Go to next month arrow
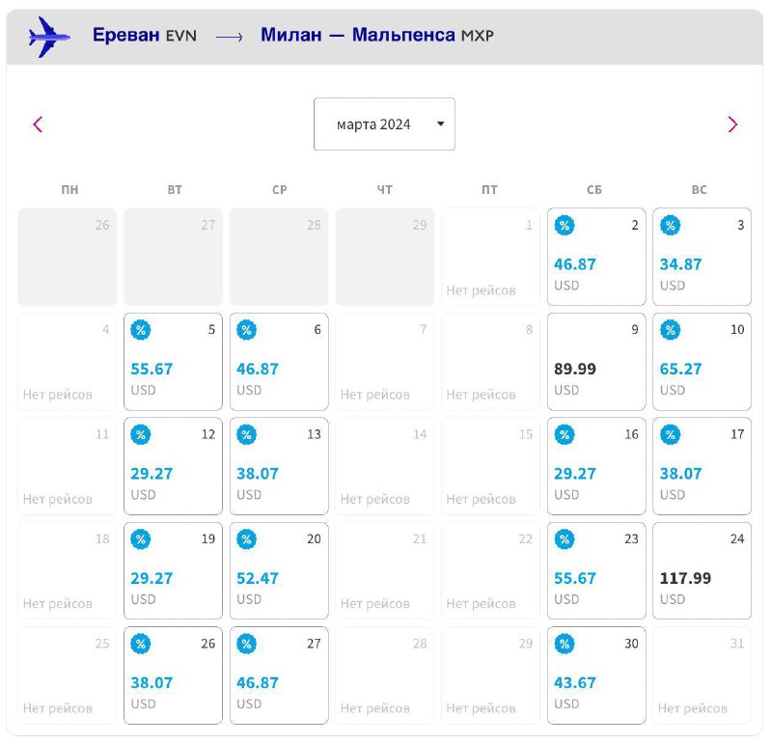This screenshot has height=744, width=772. (732, 124)
